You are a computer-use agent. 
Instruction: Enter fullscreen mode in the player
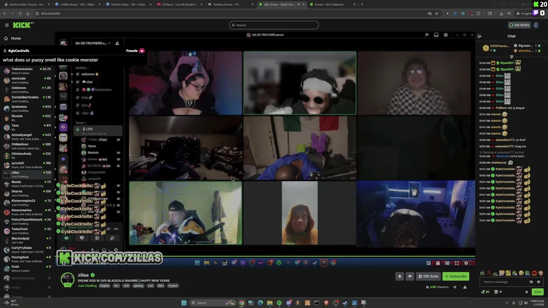tap(457, 263)
